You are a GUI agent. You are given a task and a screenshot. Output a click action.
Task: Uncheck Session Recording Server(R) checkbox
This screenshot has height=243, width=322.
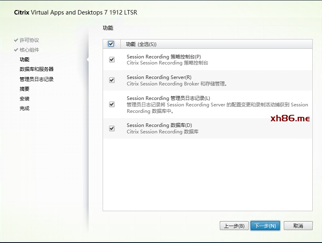click(112, 80)
